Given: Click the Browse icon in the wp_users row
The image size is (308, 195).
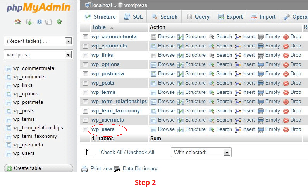Looking at the screenshot, I should [x=153, y=130].
